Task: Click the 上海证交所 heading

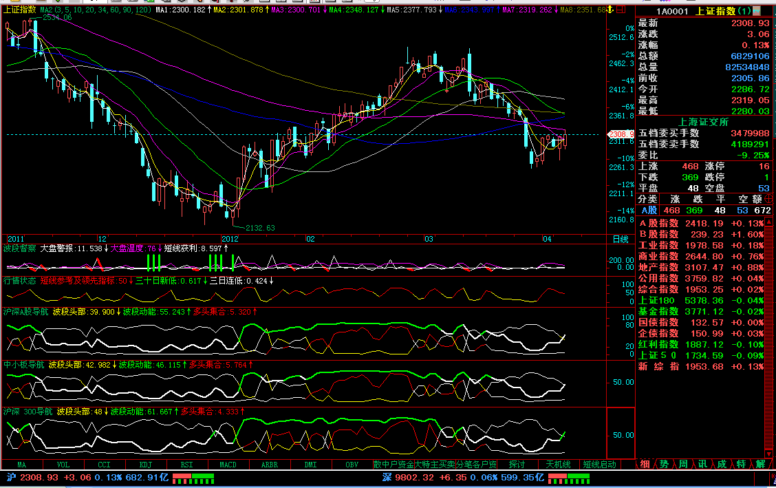Action: 703,122
